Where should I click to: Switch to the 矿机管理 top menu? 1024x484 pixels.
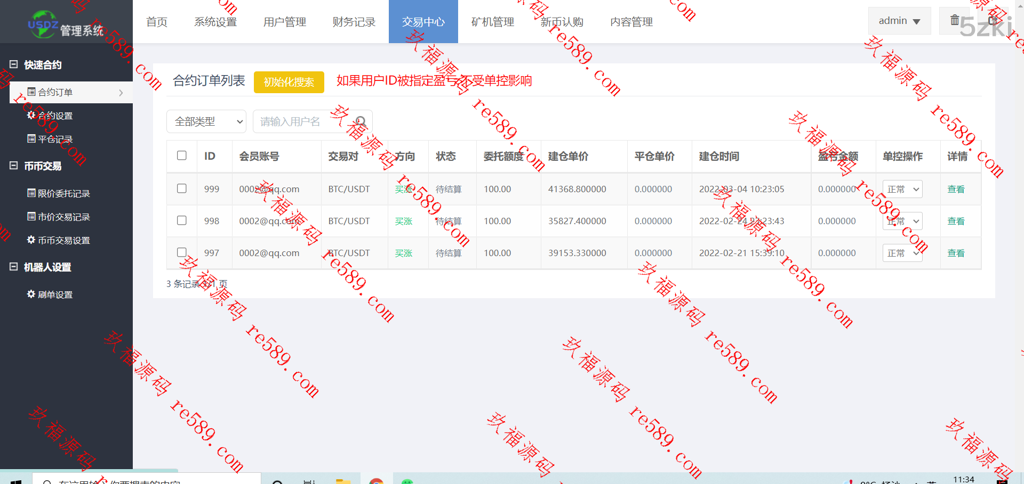point(492,22)
